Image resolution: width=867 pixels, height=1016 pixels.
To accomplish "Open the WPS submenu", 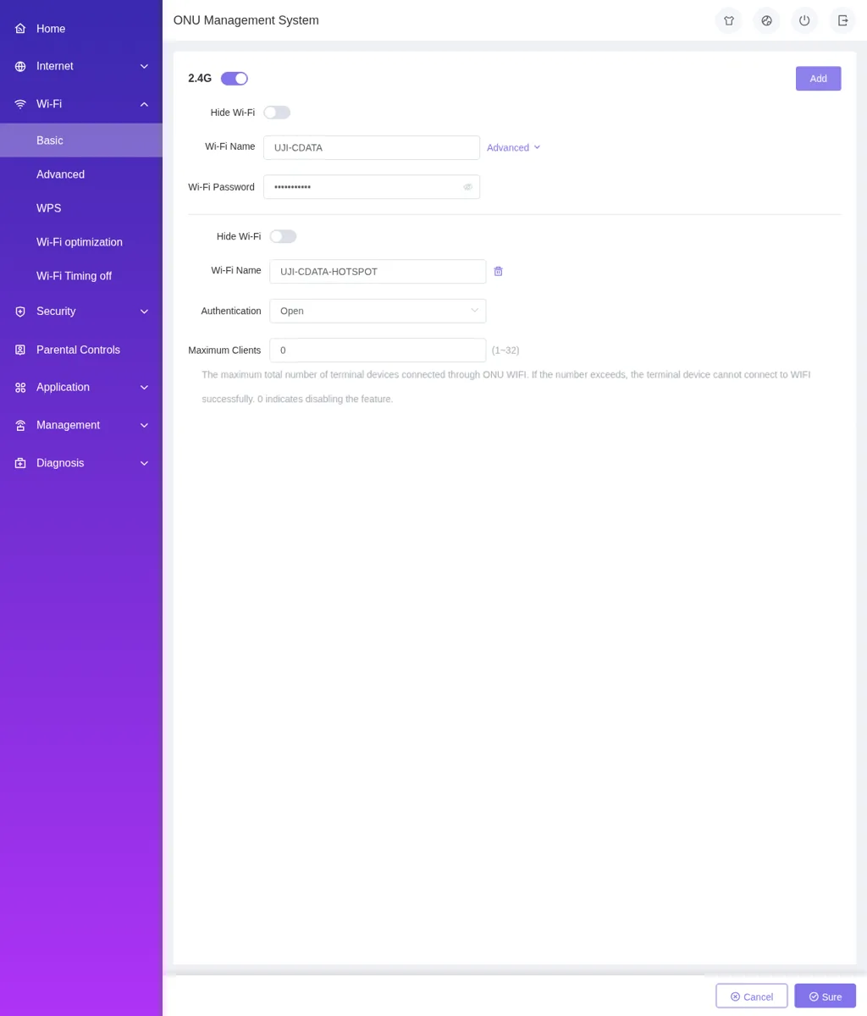I will (81, 208).
